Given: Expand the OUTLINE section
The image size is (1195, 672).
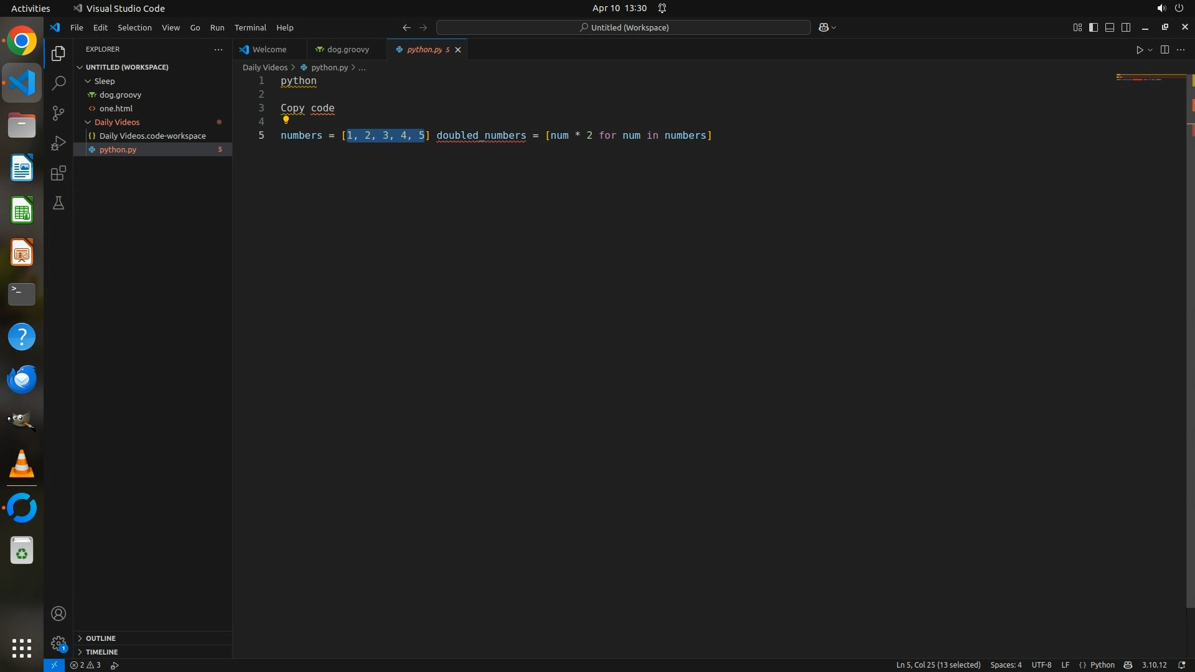Looking at the screenshot, I should [101, 638].
